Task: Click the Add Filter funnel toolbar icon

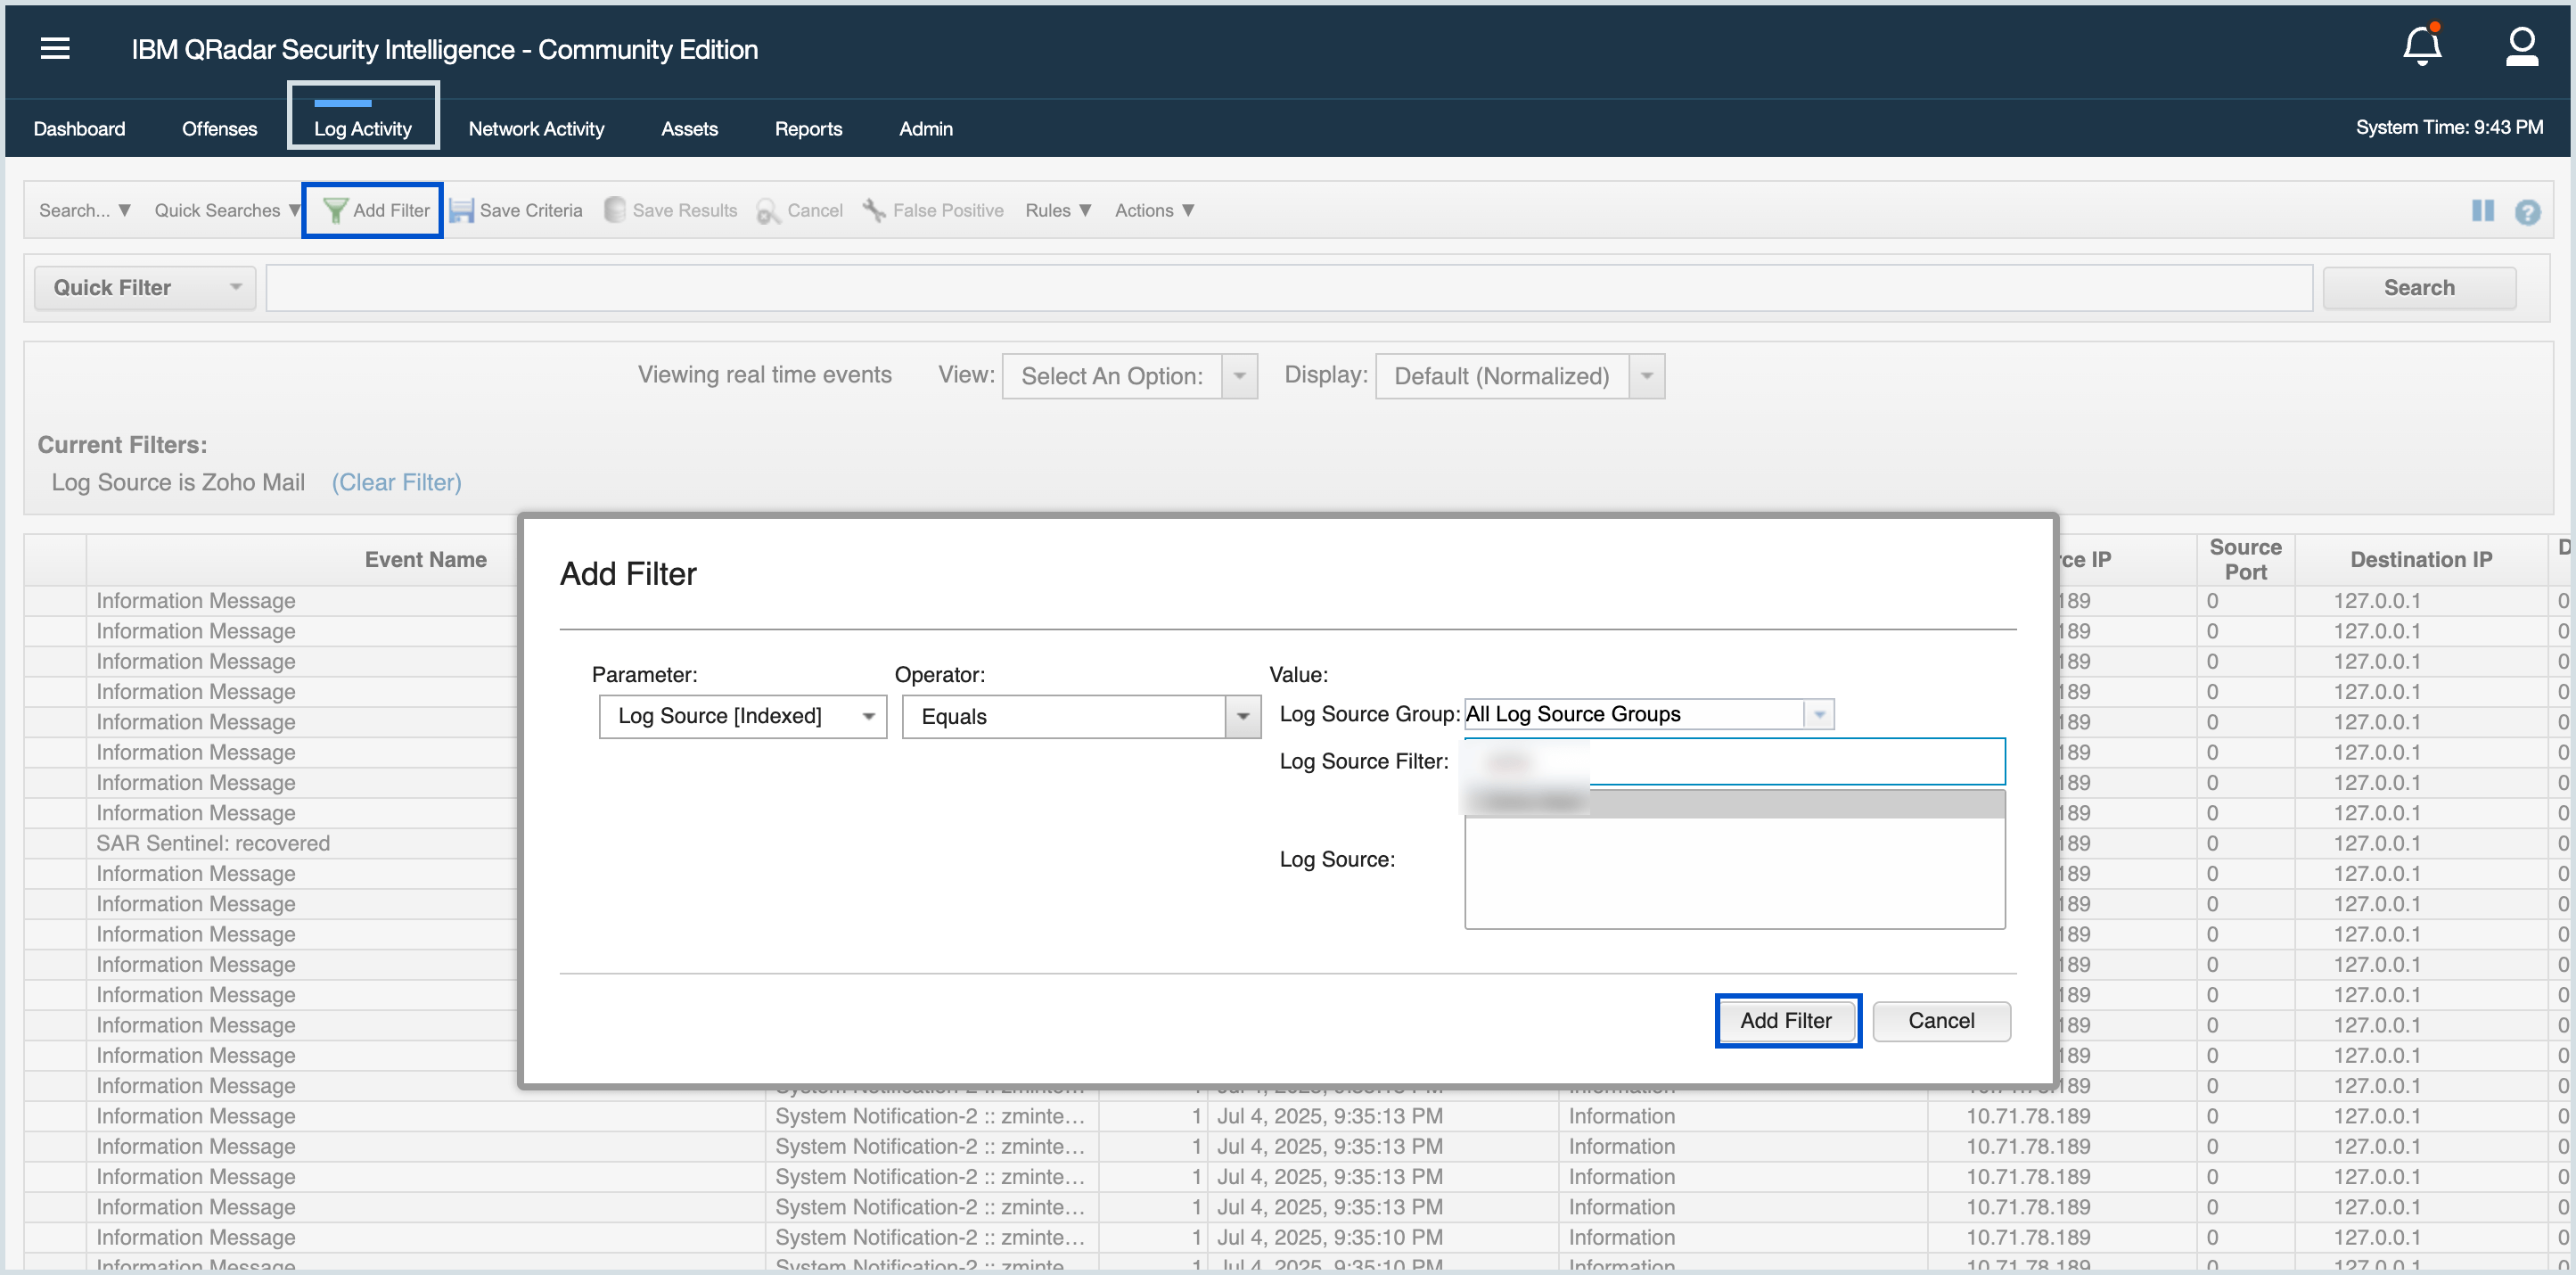Action: (335, 210)
